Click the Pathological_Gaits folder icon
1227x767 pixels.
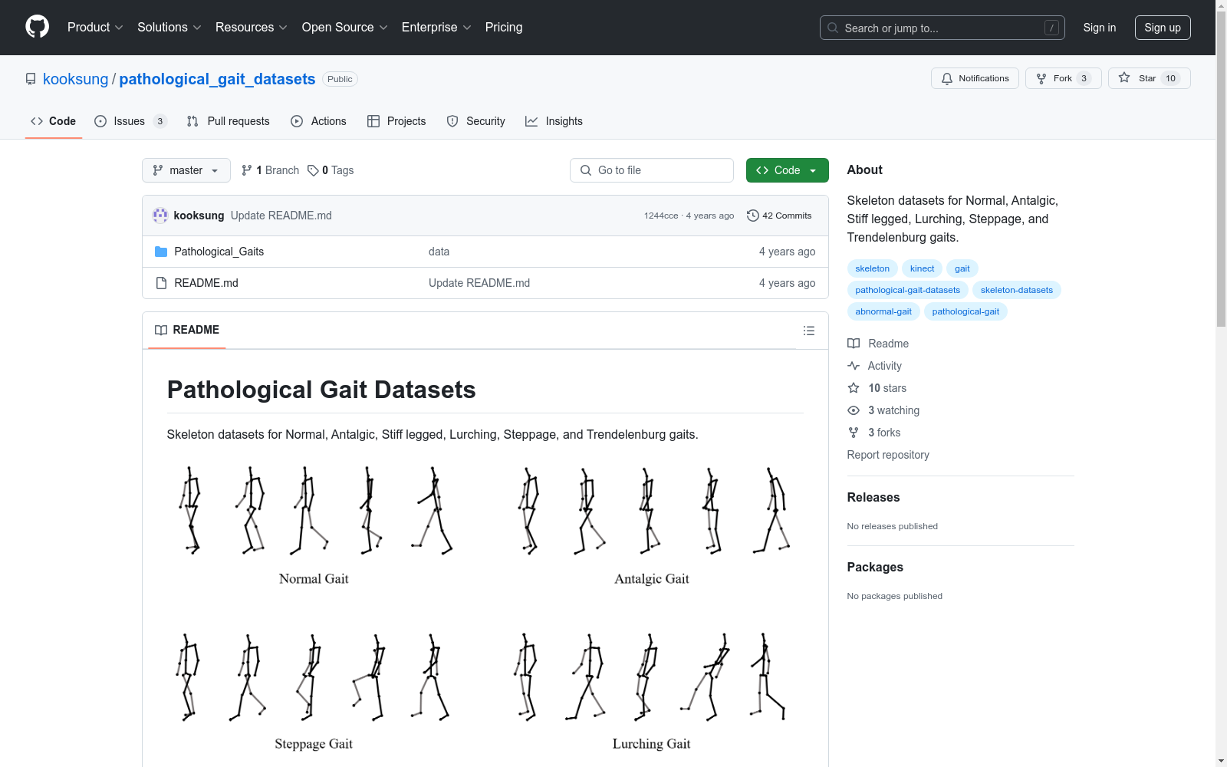coord(161,252)
